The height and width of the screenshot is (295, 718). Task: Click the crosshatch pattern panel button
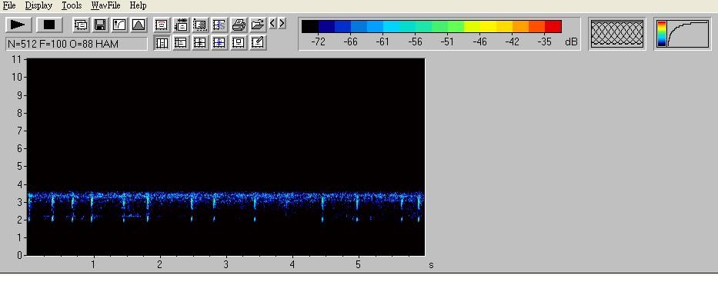[x=616, y=34]
